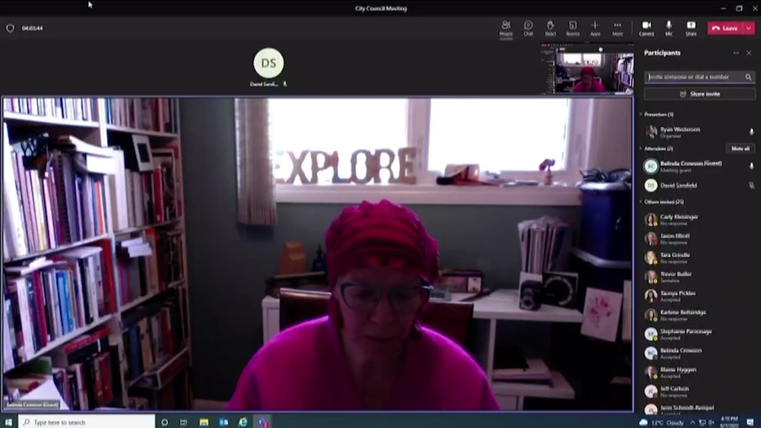Open the People panel button

click(506, 28)
